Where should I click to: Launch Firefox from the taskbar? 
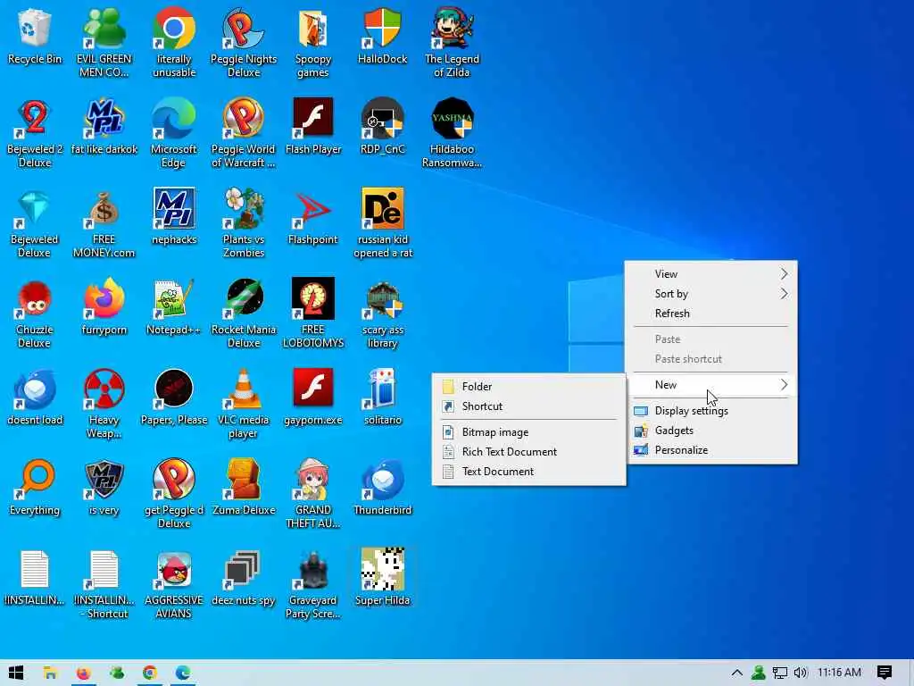83,673
